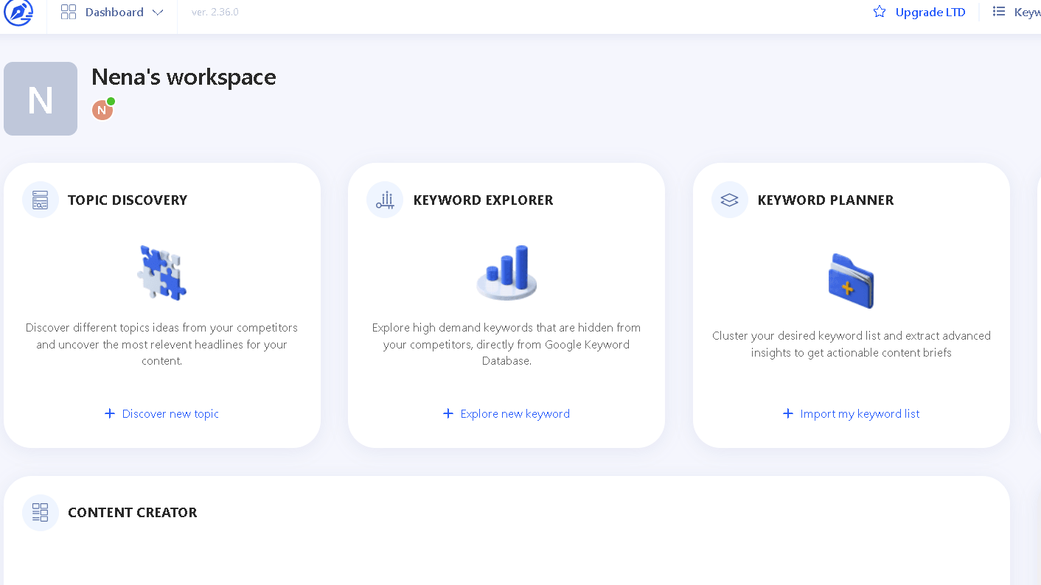The image size is (1041, 585).
Task: Click the plus icon beside Import my keyword list
Action: [x=788, y=414]
